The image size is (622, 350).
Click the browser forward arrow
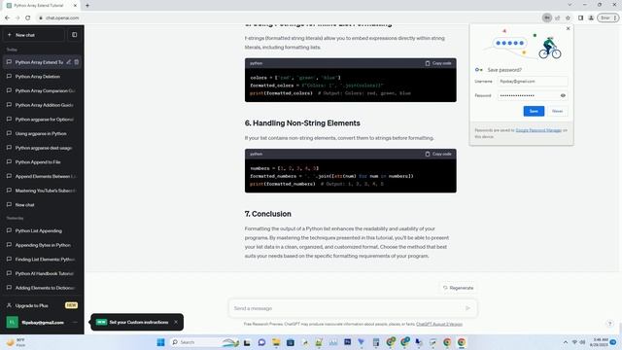point(17,17)
